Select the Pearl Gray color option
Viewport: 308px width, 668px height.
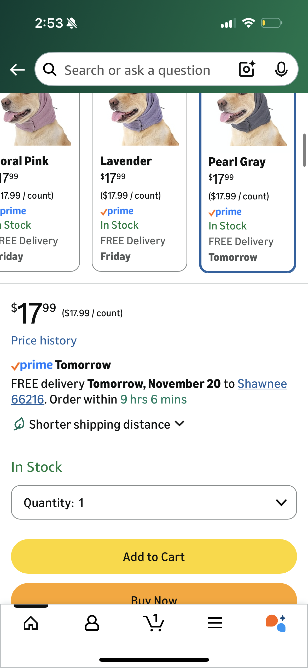[x=247, y=204]
